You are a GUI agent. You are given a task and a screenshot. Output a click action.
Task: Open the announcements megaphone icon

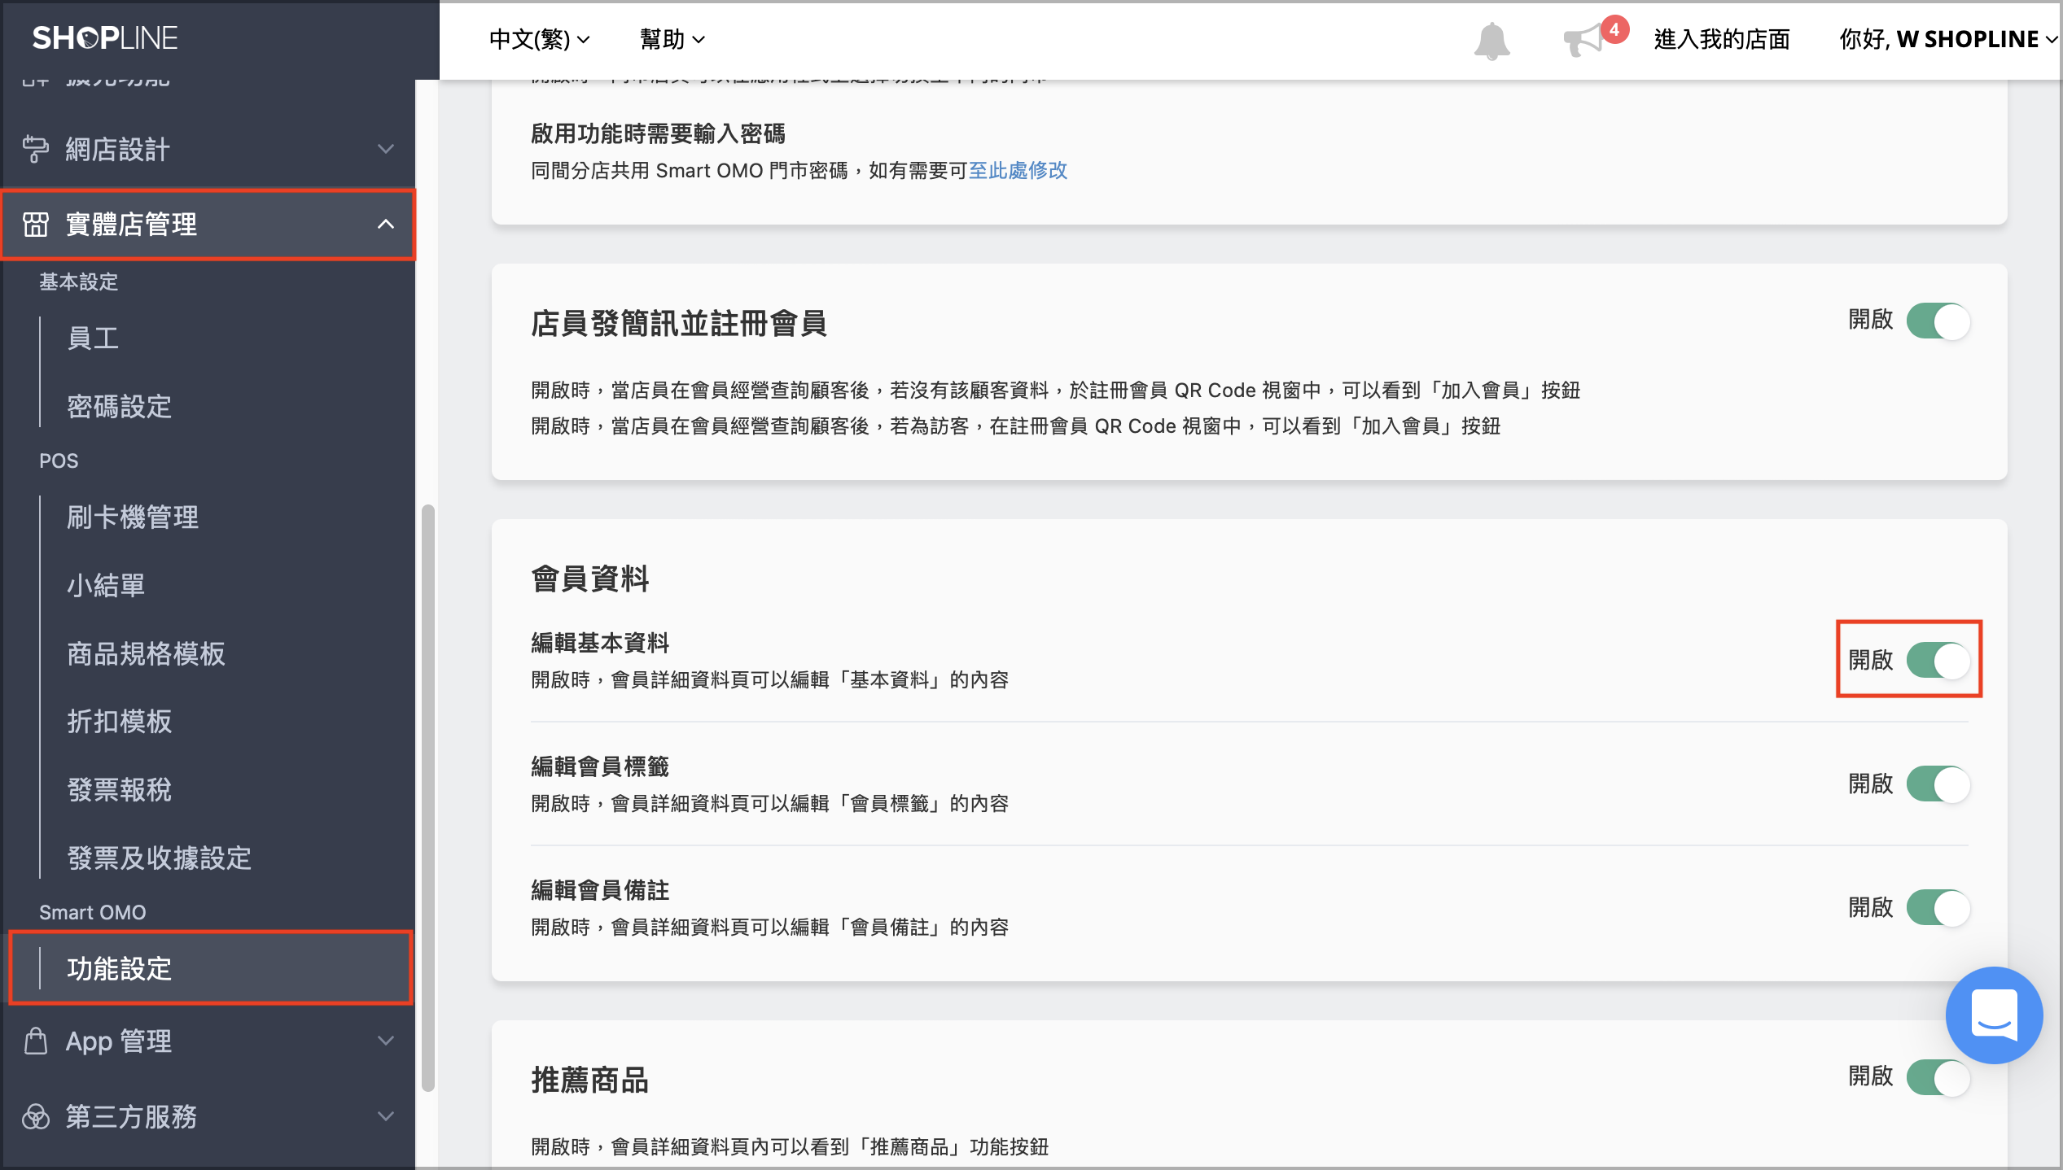(x=1583, y=40)
